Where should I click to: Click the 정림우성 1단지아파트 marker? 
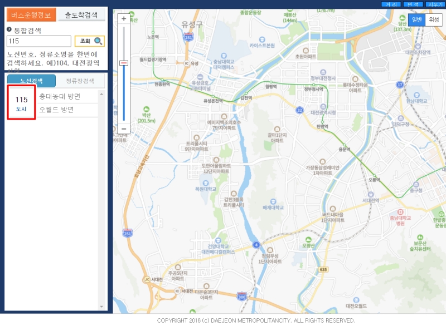point(270,250)
